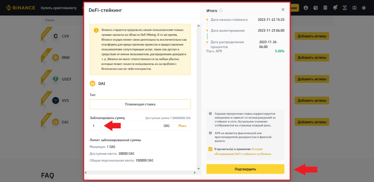Select Плавающая ставка type option
This screenshot has height=182, width=374.
(x=140, y=104)
